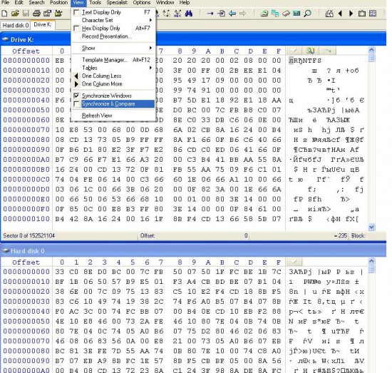Click the Go To Offset arrow icon
392x373 pixels.
210,14
